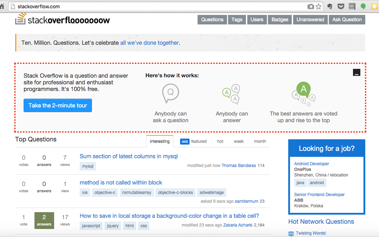Click the browser home icon
Viewport: 379px width, 237px height.
[x=2, y=6]
